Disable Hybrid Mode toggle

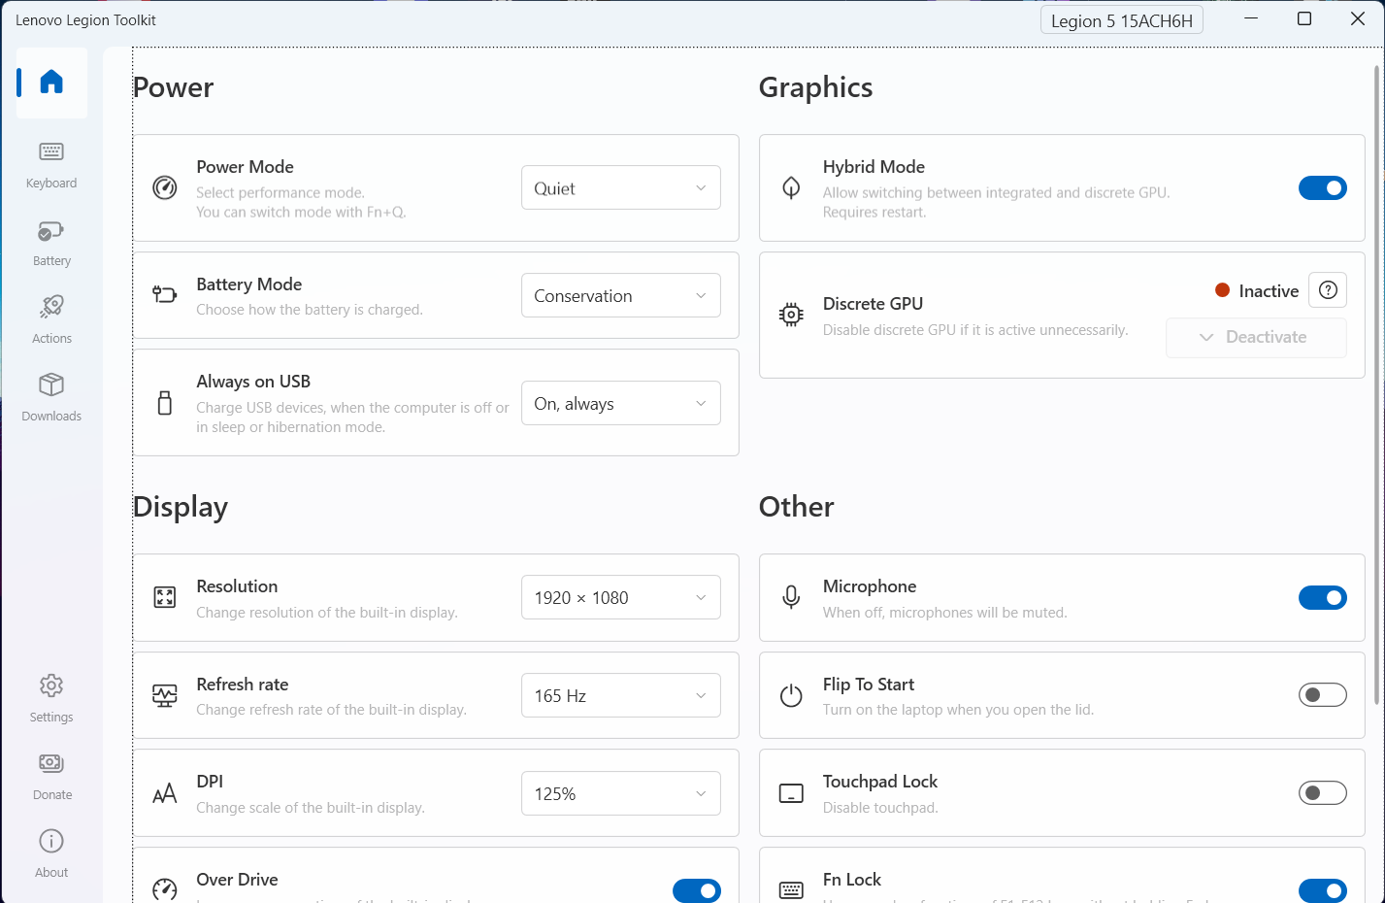1323,187
